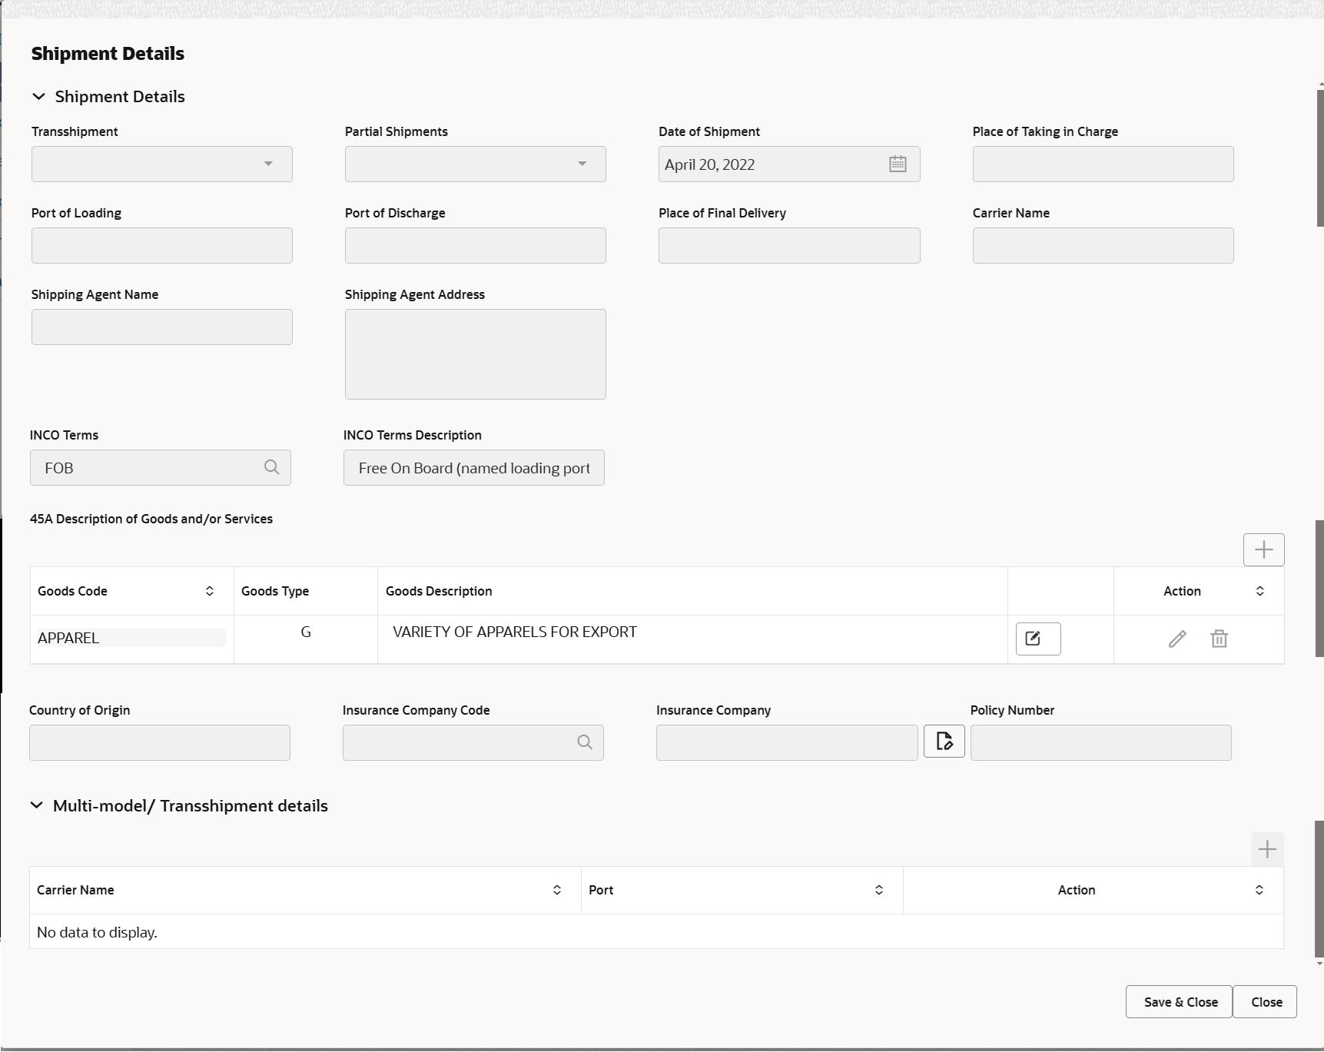Image resolution: width=1324 pixels, height=1052 pixels.
Task: Sort the Goods Code column
Action: pyautogui.click(x=209, y=590)
